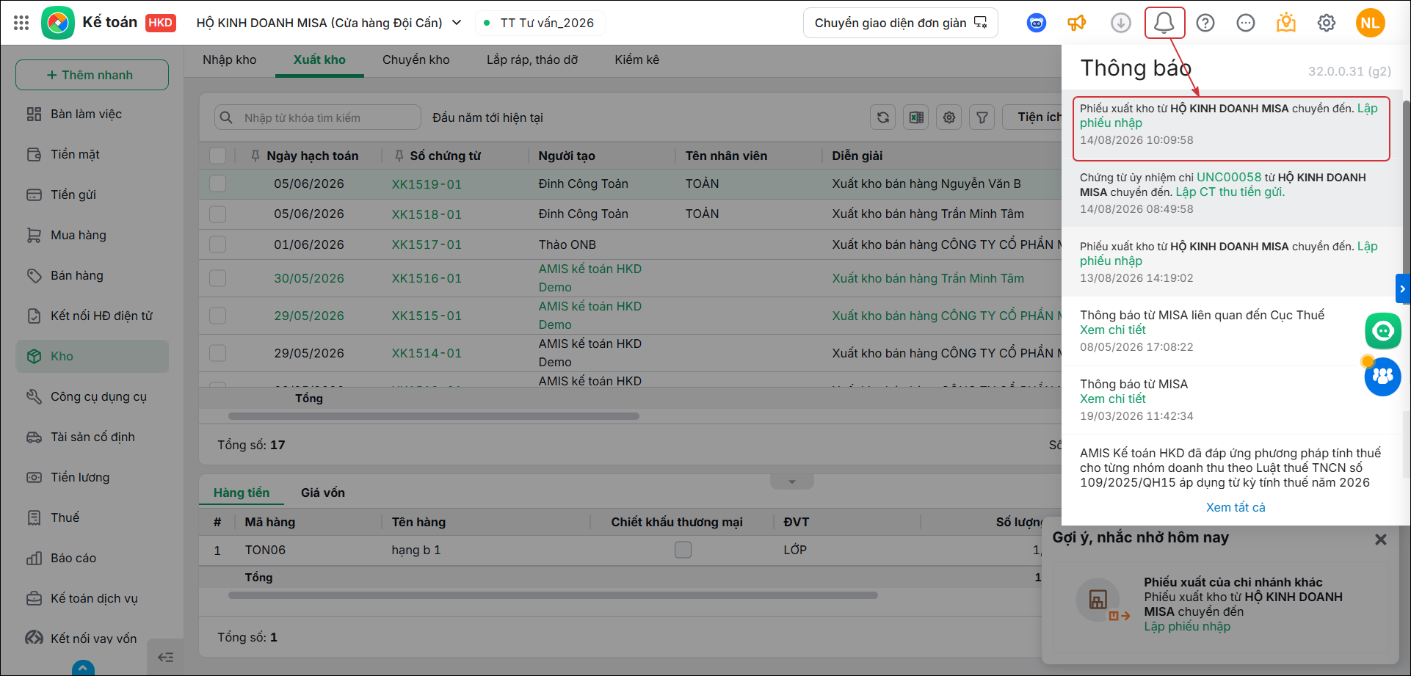Open the chat ellipsis bubble icon
The width and height of the screenshot is (1411, 676).
tap(1246, 23)
